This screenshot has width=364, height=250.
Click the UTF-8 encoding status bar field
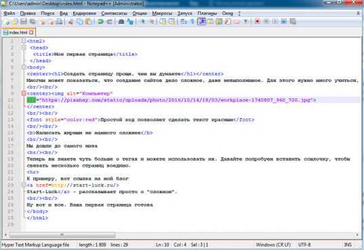pos(304,245)
